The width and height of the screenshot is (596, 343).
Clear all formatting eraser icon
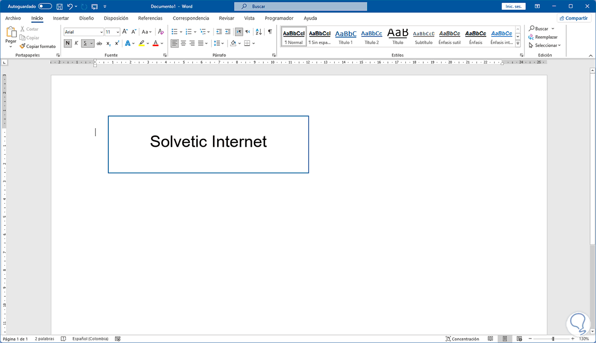coord(160,31)
